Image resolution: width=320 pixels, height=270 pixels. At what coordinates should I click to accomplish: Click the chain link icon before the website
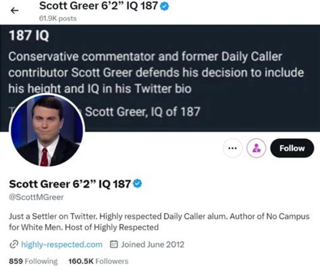13,244
